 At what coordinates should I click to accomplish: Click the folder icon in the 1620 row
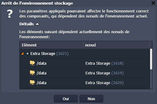(x=32, y=83)
